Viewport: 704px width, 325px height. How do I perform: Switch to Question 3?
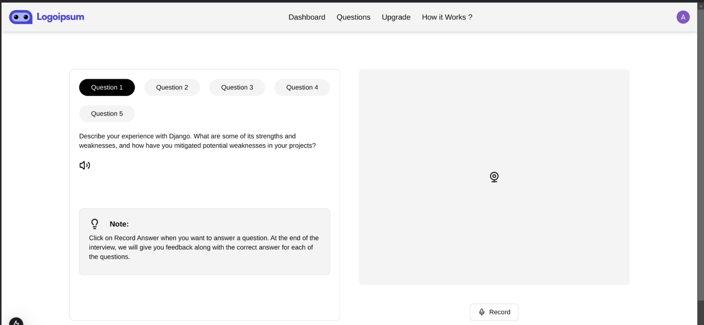[237, 87]
